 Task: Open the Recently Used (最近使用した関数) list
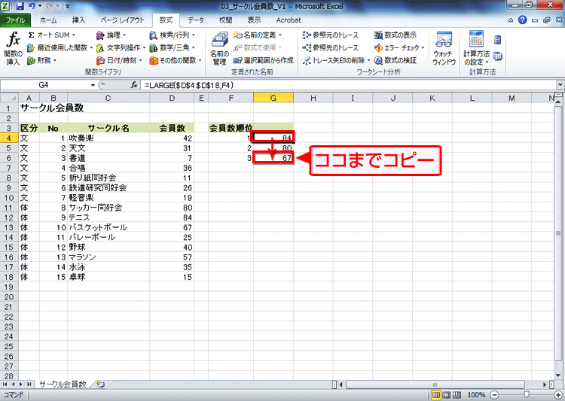(x=60, y=47)
